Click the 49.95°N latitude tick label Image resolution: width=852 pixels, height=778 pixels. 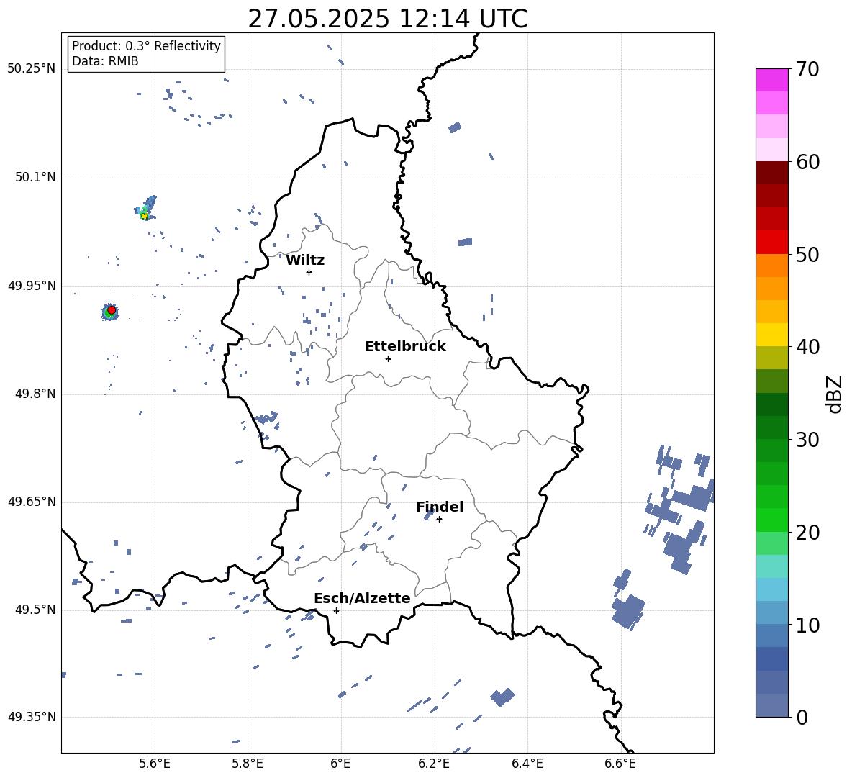point(32,286)
